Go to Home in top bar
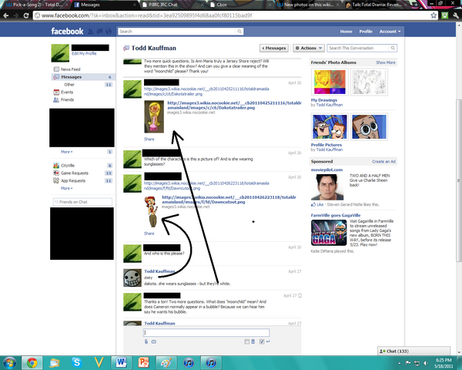 coord(346,32)
